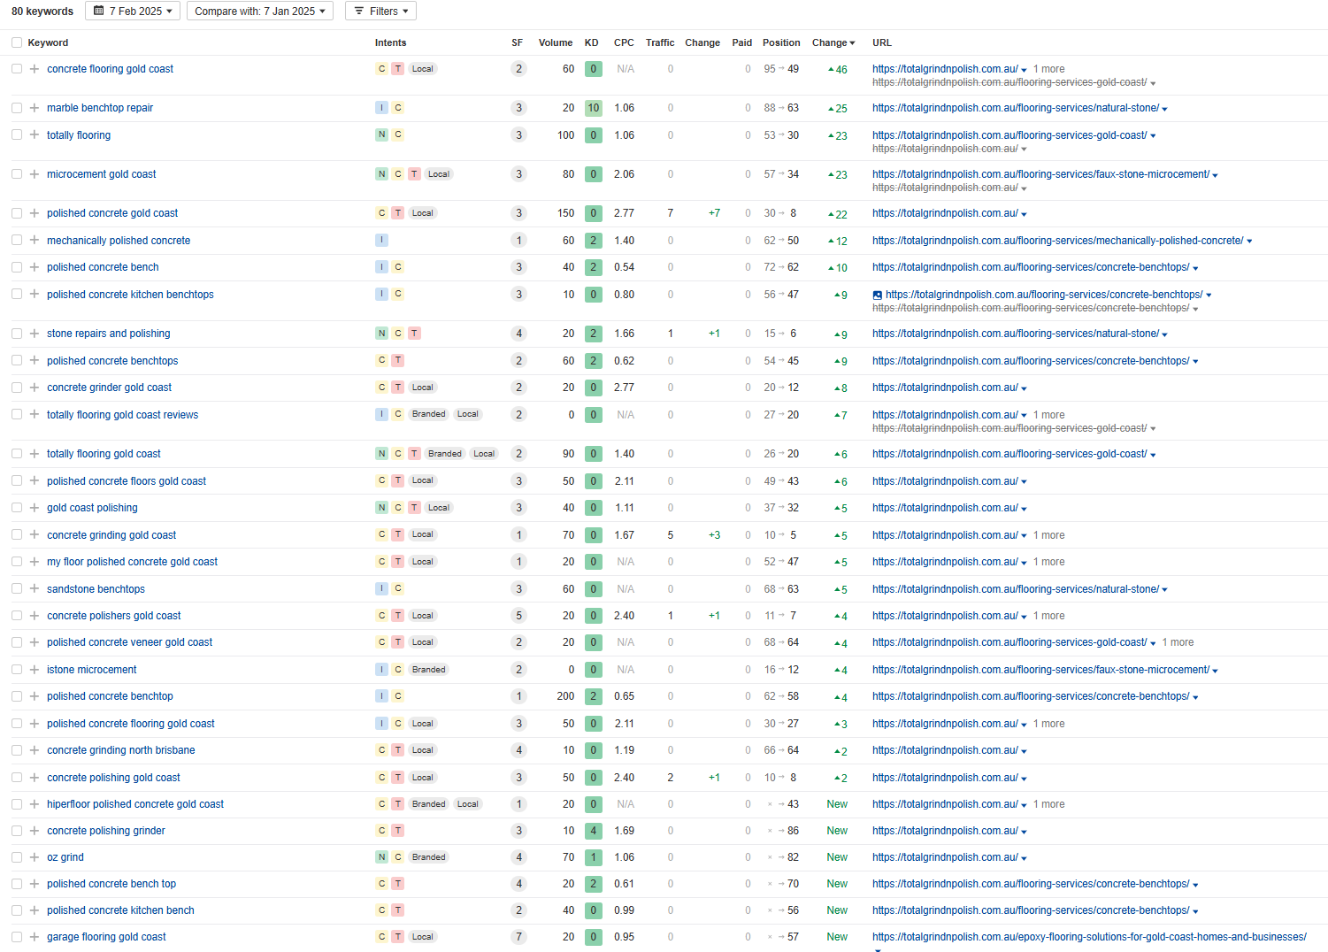
Task: Open the stone repairs and polishing keyword link
Action: coord(108,334)
